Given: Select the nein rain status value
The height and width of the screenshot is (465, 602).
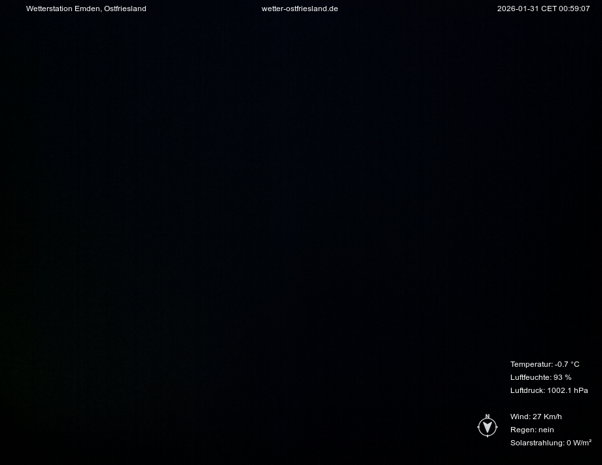Looking at the screenshot, I should click(x=546, y=430).
